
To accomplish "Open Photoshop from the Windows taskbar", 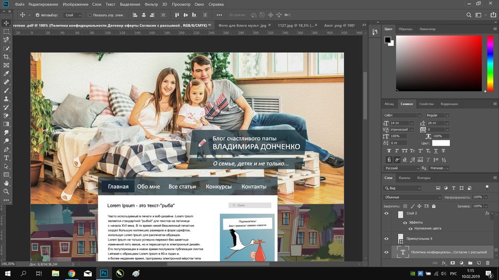I will pyautogui.click(x=104, y=273).
